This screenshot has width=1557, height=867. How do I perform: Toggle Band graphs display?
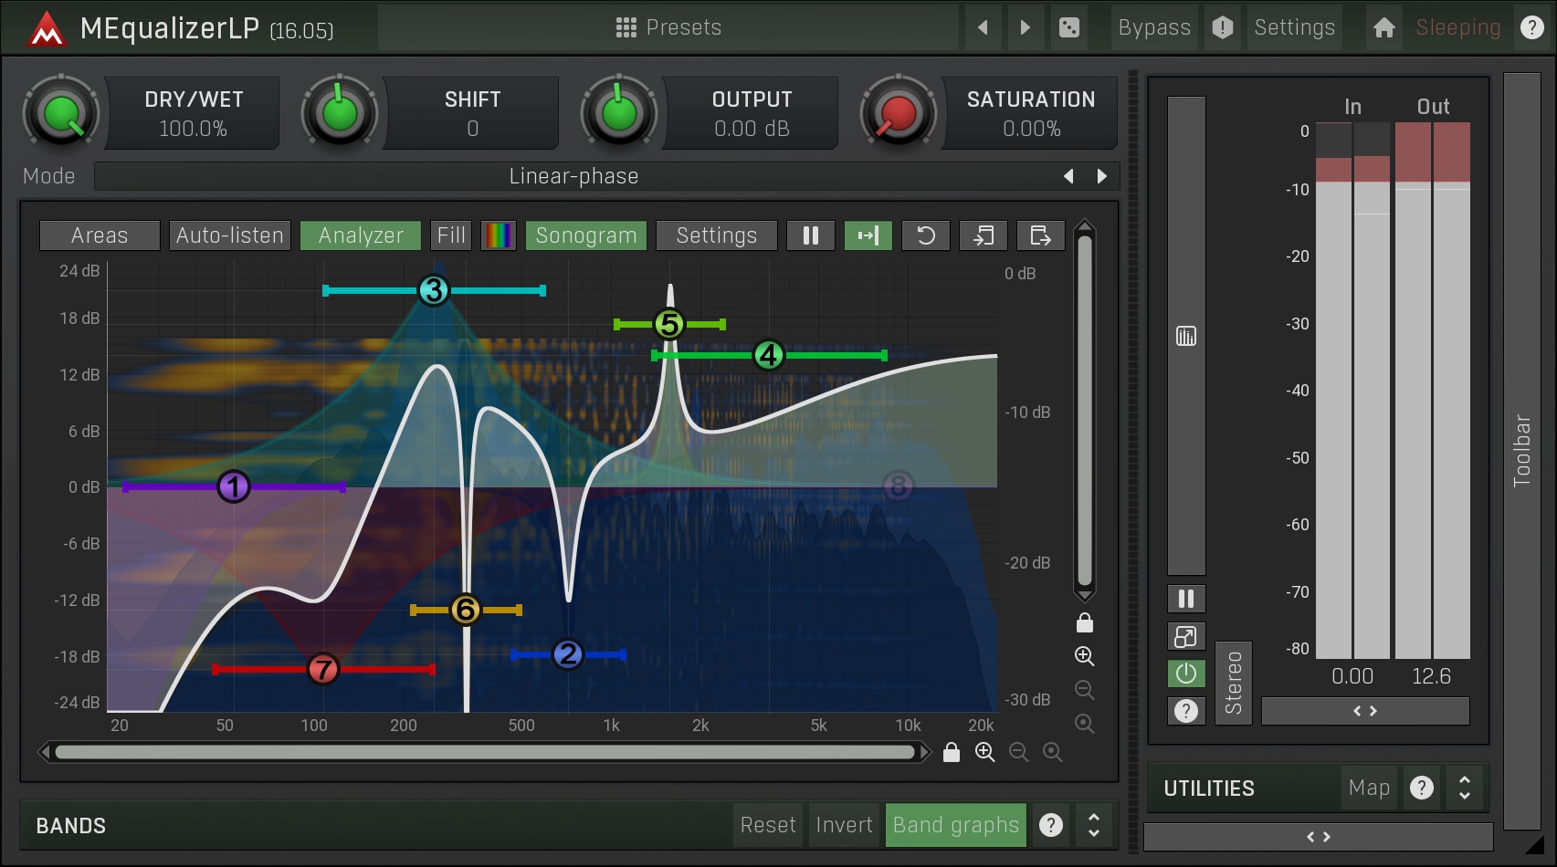point(956,825)
